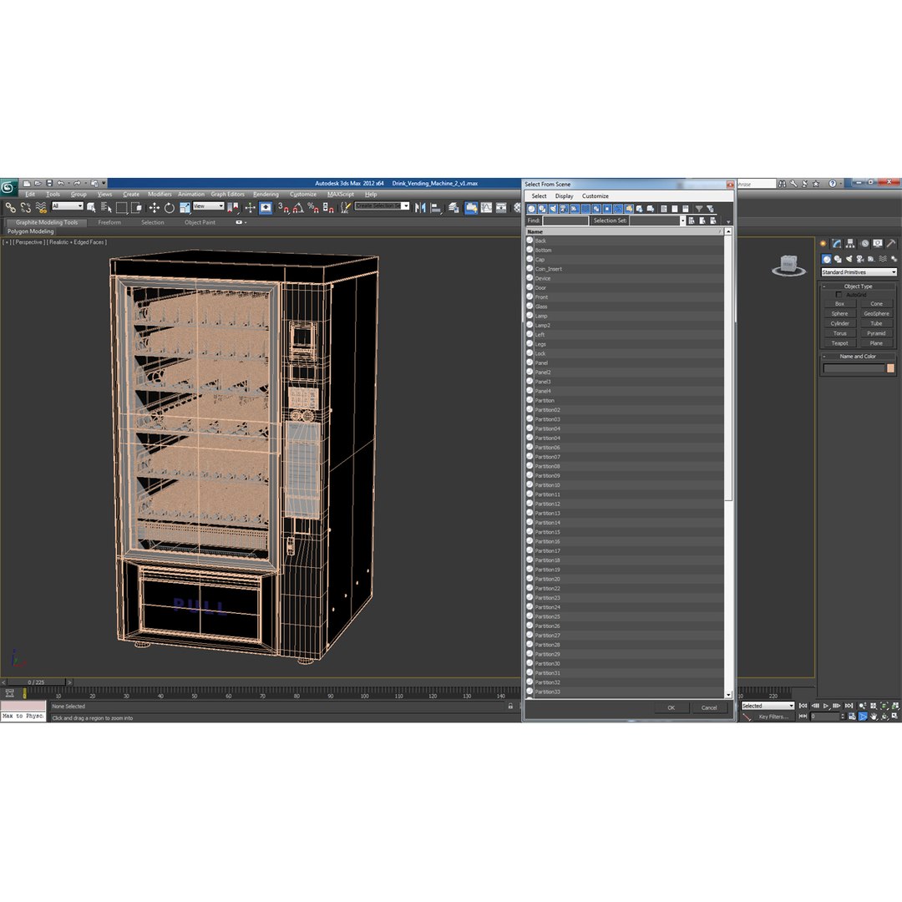Toggle the Spinner Snap icon
The width and height of the screenshot is (902, 902).
point(328,208)
